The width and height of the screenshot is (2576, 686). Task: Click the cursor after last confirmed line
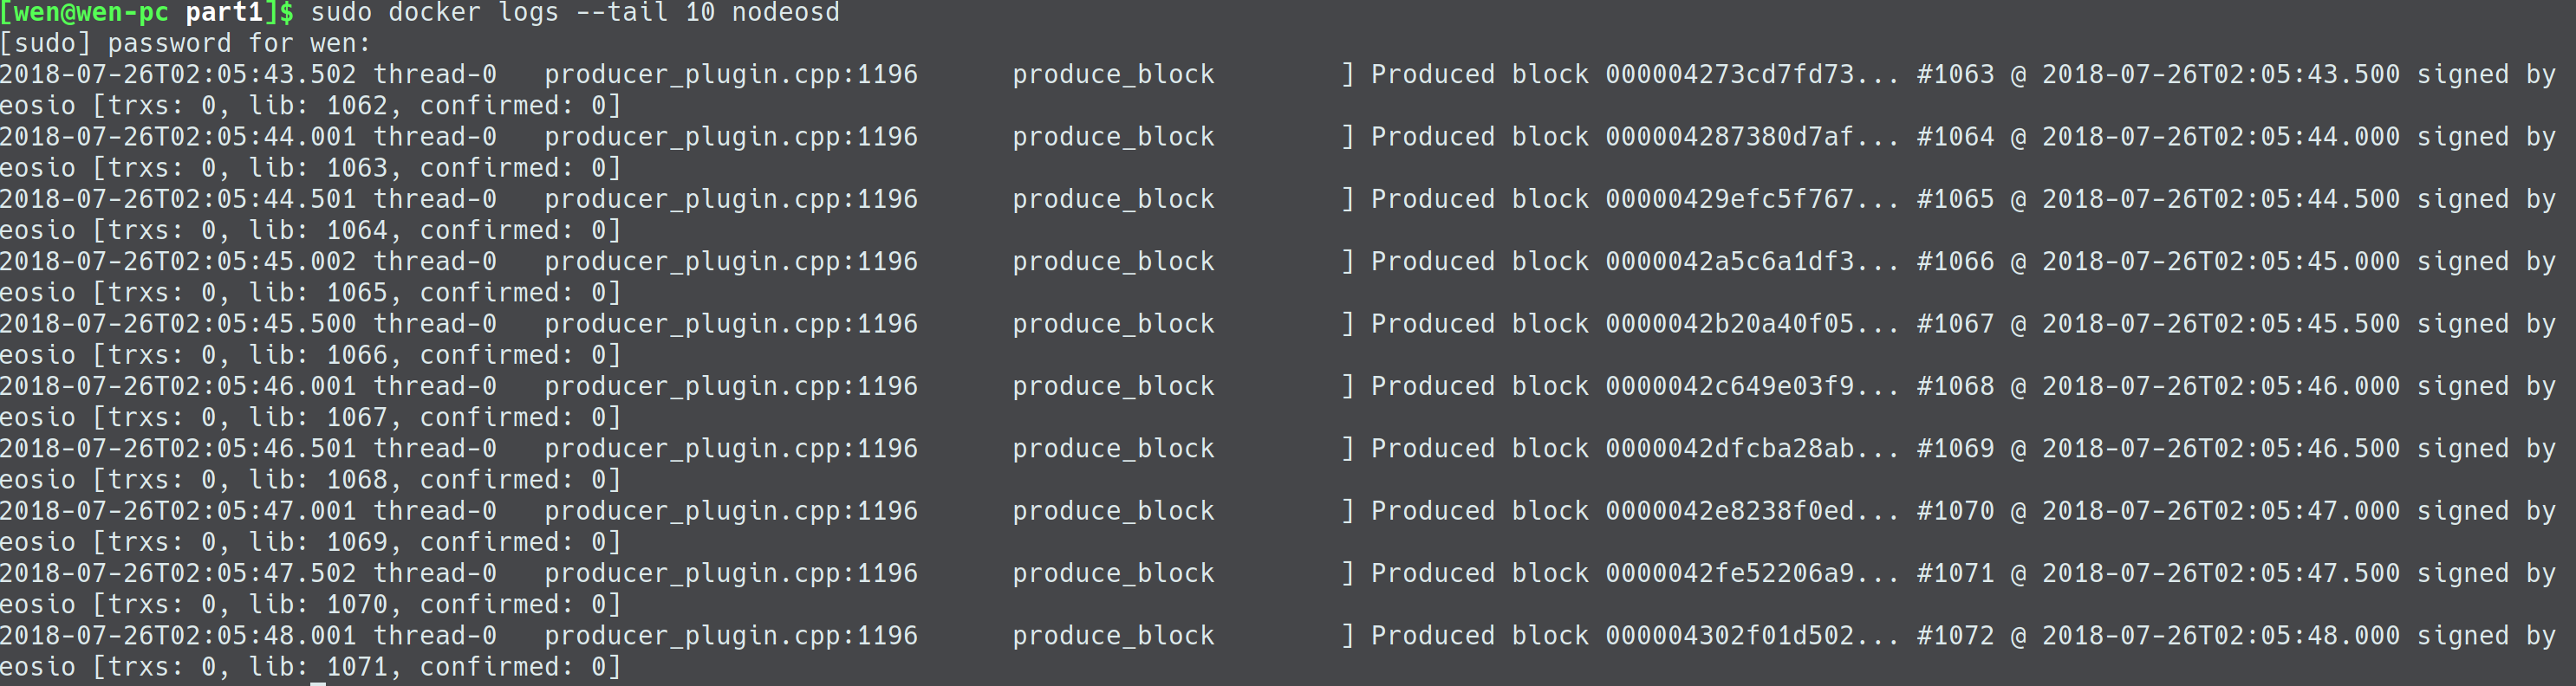318,684
